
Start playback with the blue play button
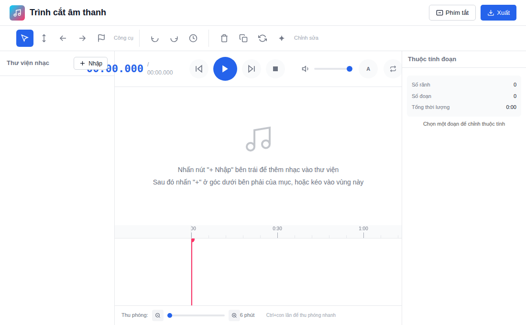point(225,69)
